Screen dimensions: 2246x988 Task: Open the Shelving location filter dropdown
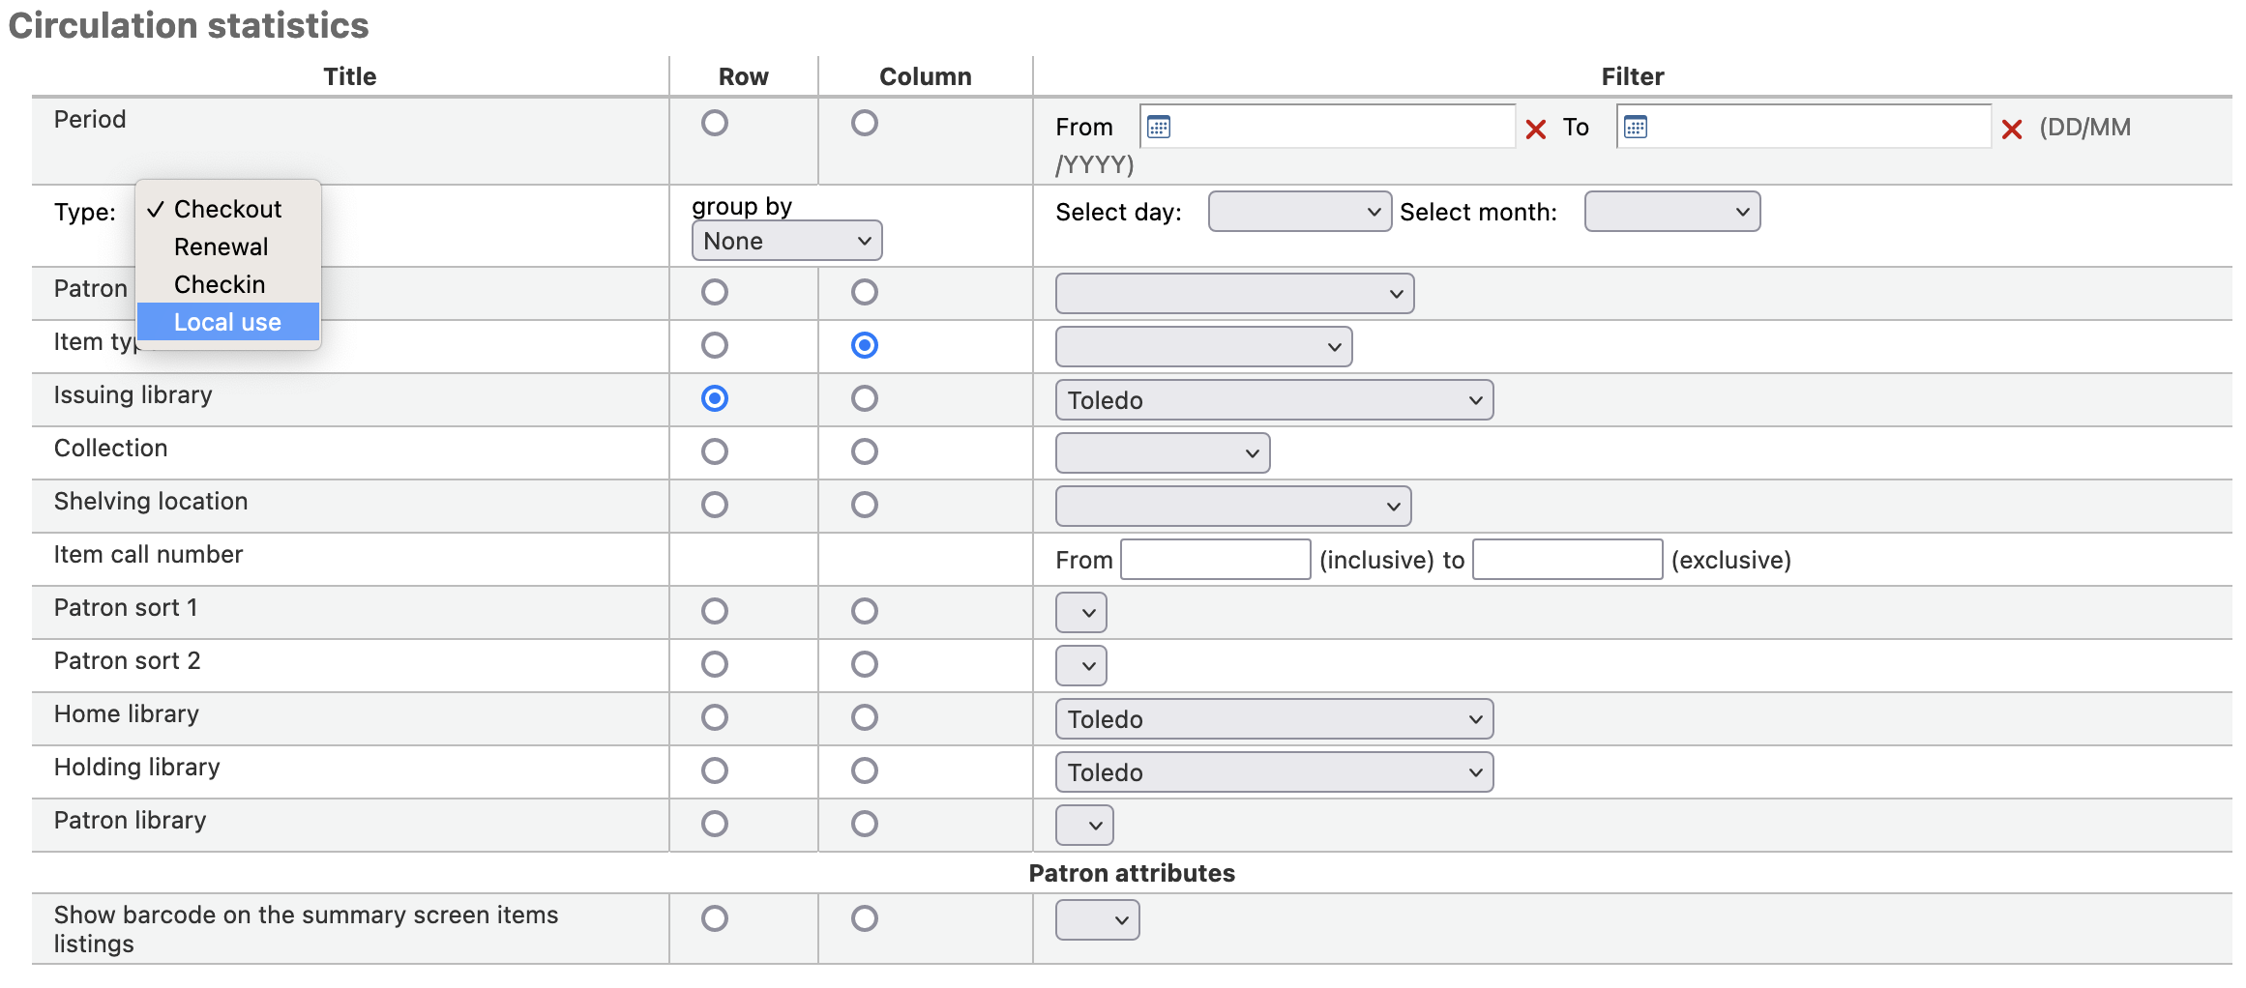tap(1232, 505)
